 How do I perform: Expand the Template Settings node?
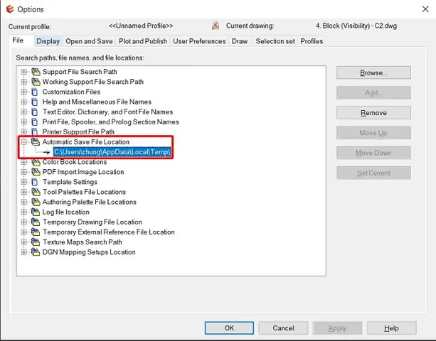[24, 182]
